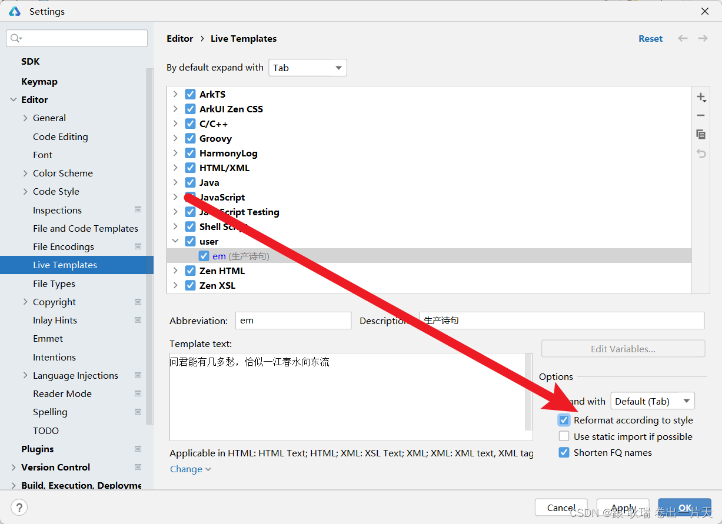This screenshot has width=722, height=524.
Task: Expand the ArkTS template group
Action: click(x=175, y=94)
